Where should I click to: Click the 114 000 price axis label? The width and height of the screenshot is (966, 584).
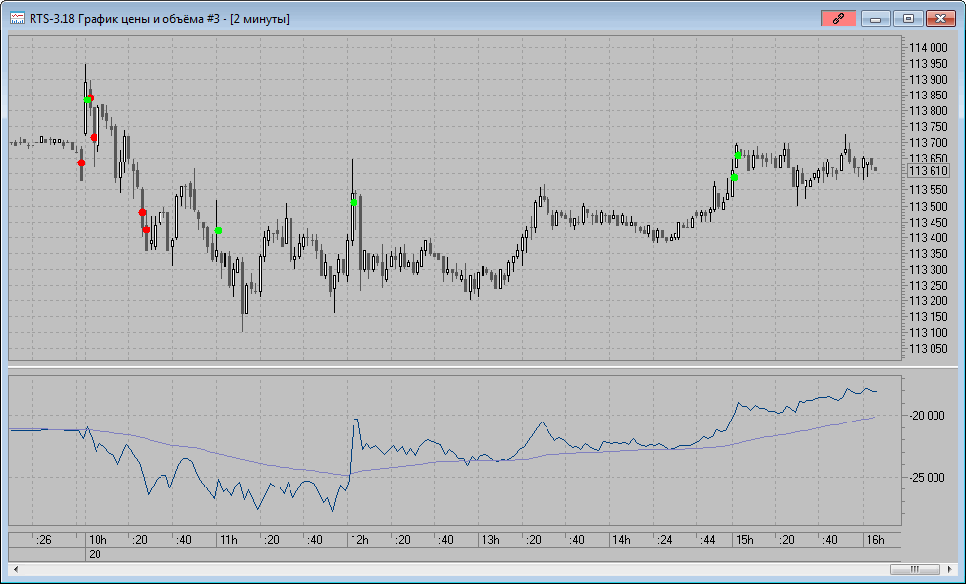point(928,48)
